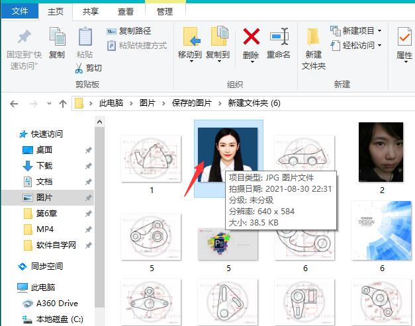Click the folder icon in address bar
Screen dimensions: 415x326
click(x=79, y=103)
